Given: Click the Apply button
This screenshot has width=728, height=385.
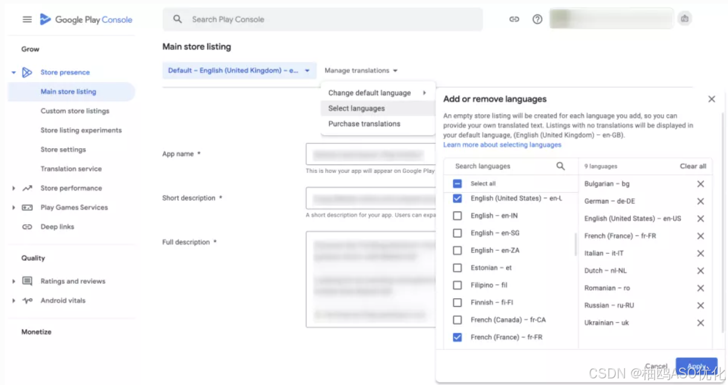Looking at the screenshot, I should pos(697,366).
